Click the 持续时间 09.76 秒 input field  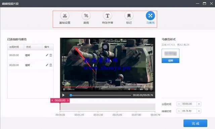coord(189,111)
